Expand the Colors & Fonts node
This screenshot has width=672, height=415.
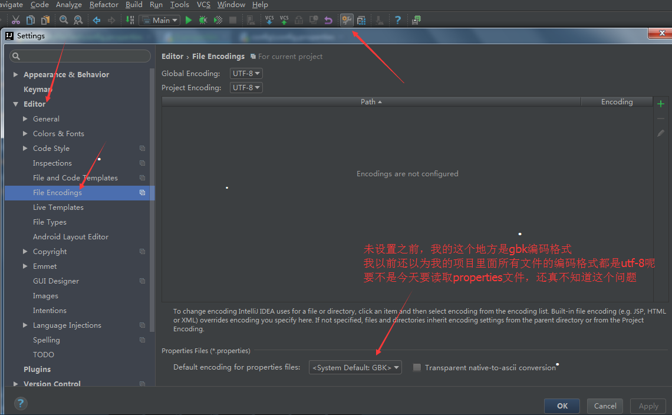25,134
